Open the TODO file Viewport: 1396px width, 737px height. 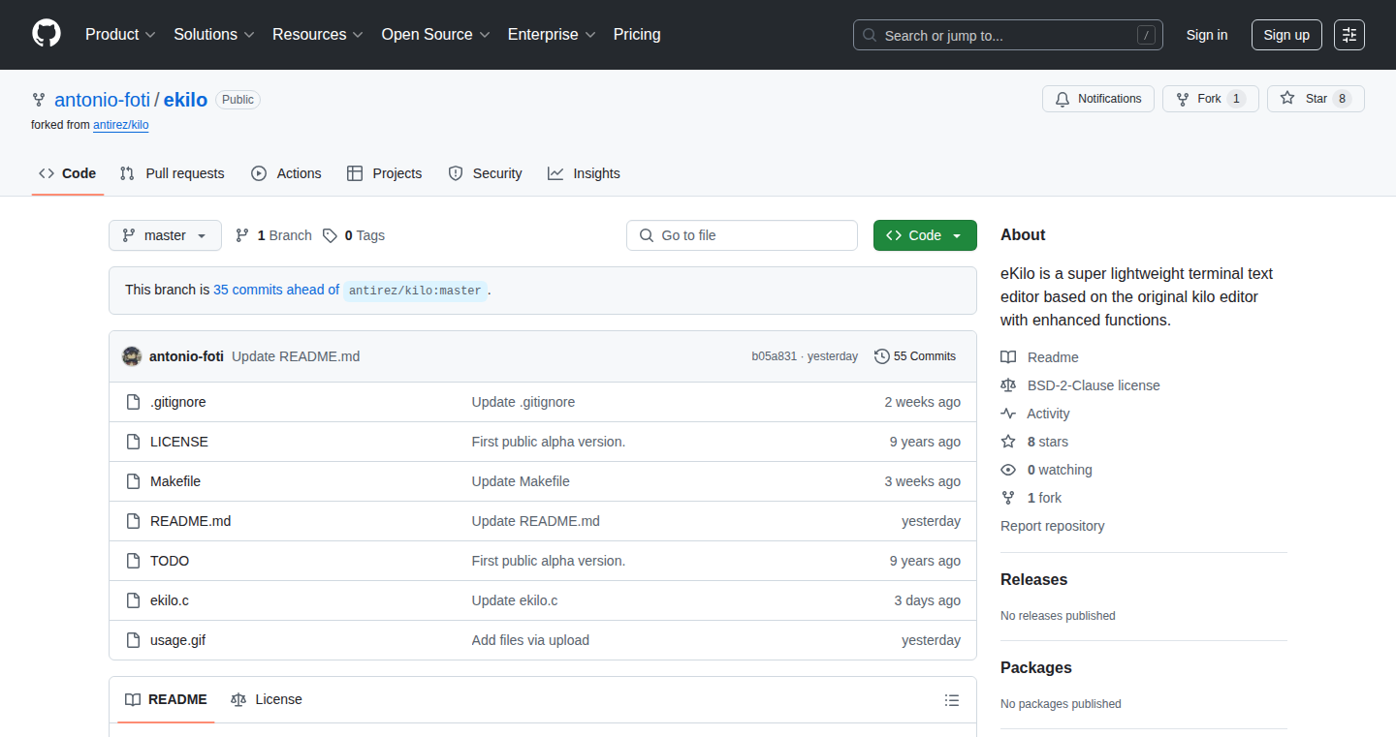coord(170,561)
